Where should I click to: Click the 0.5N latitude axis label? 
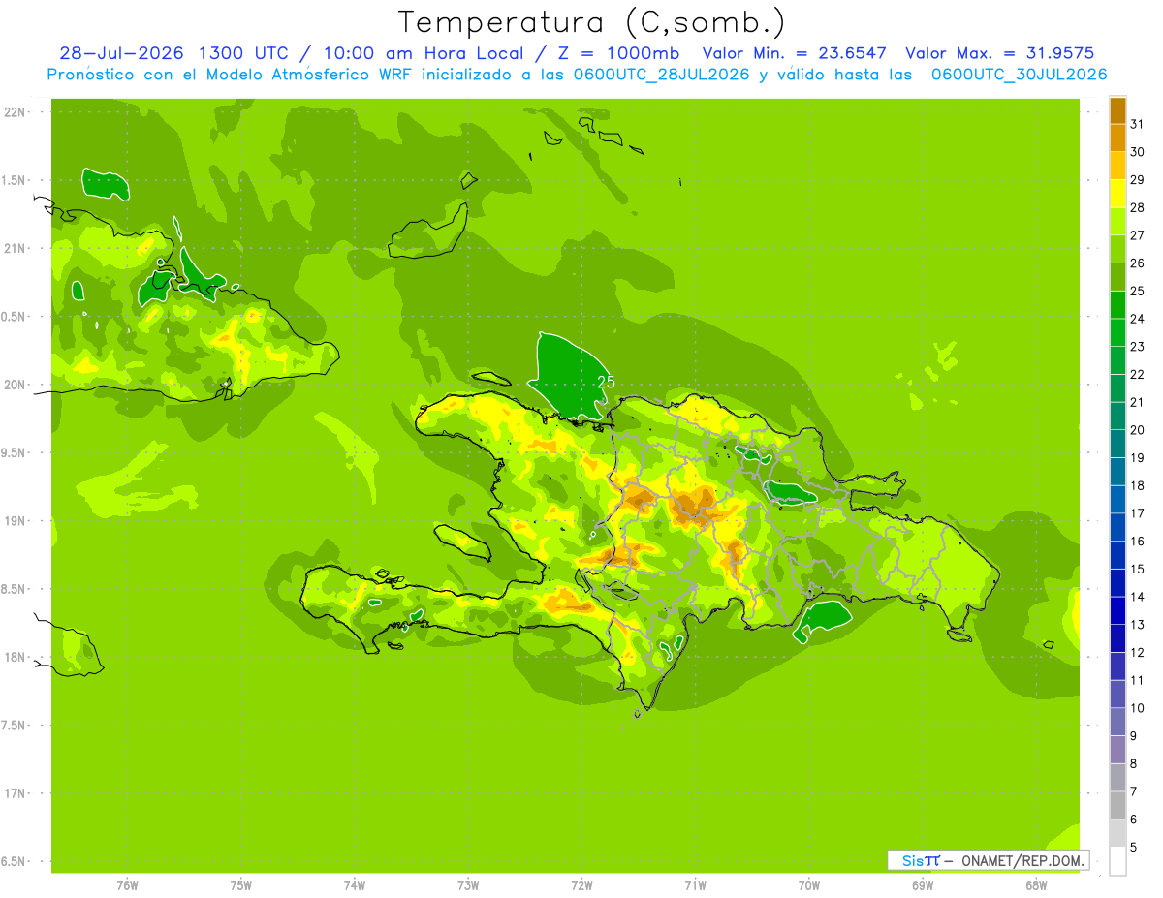(x=14, y=317)
